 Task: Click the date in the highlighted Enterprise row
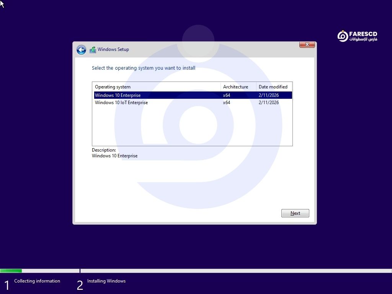click(x=269, y=95)
